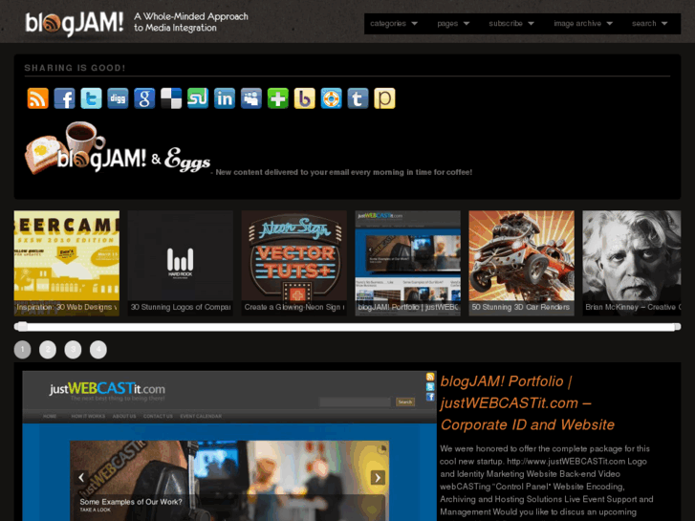Click the Google bookmark icon

(x=144, y=98)
